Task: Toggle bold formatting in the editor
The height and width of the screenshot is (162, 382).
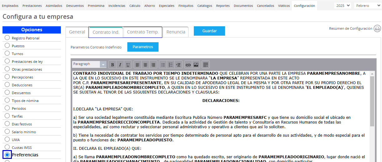Action: [x=112, y=65]
